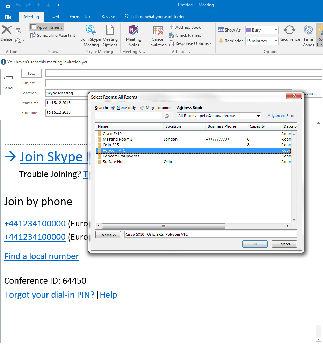The image size is (323, 345).
Task: Switch to the Review tab
Action: point(108,17)
